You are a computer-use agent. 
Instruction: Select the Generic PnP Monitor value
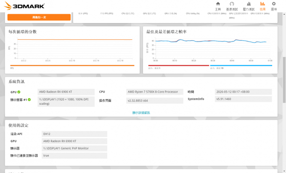pyautogui.click(x=74, y=148)
